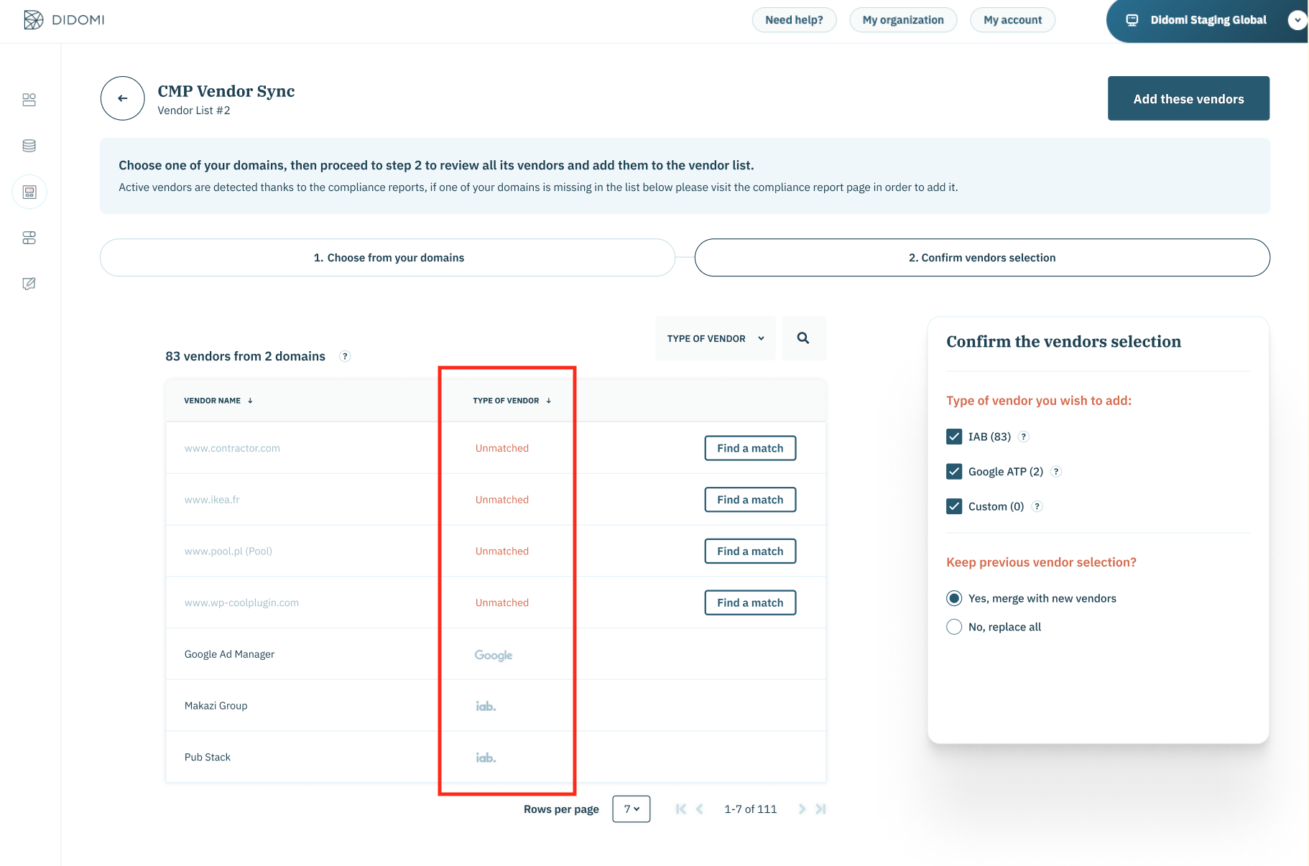Click the search magnifier icon

803,337
